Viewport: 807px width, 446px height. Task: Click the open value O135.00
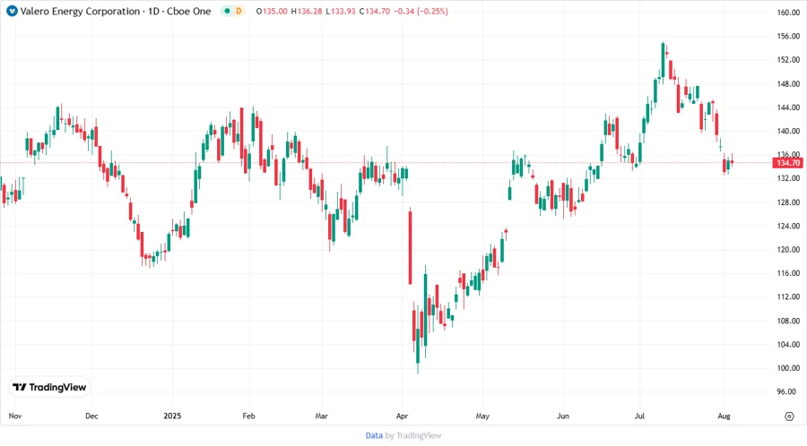(271, 11)
